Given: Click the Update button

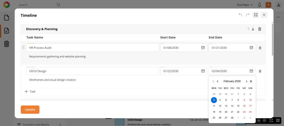Looking at the screenshot, I should [x=30, y=109].
